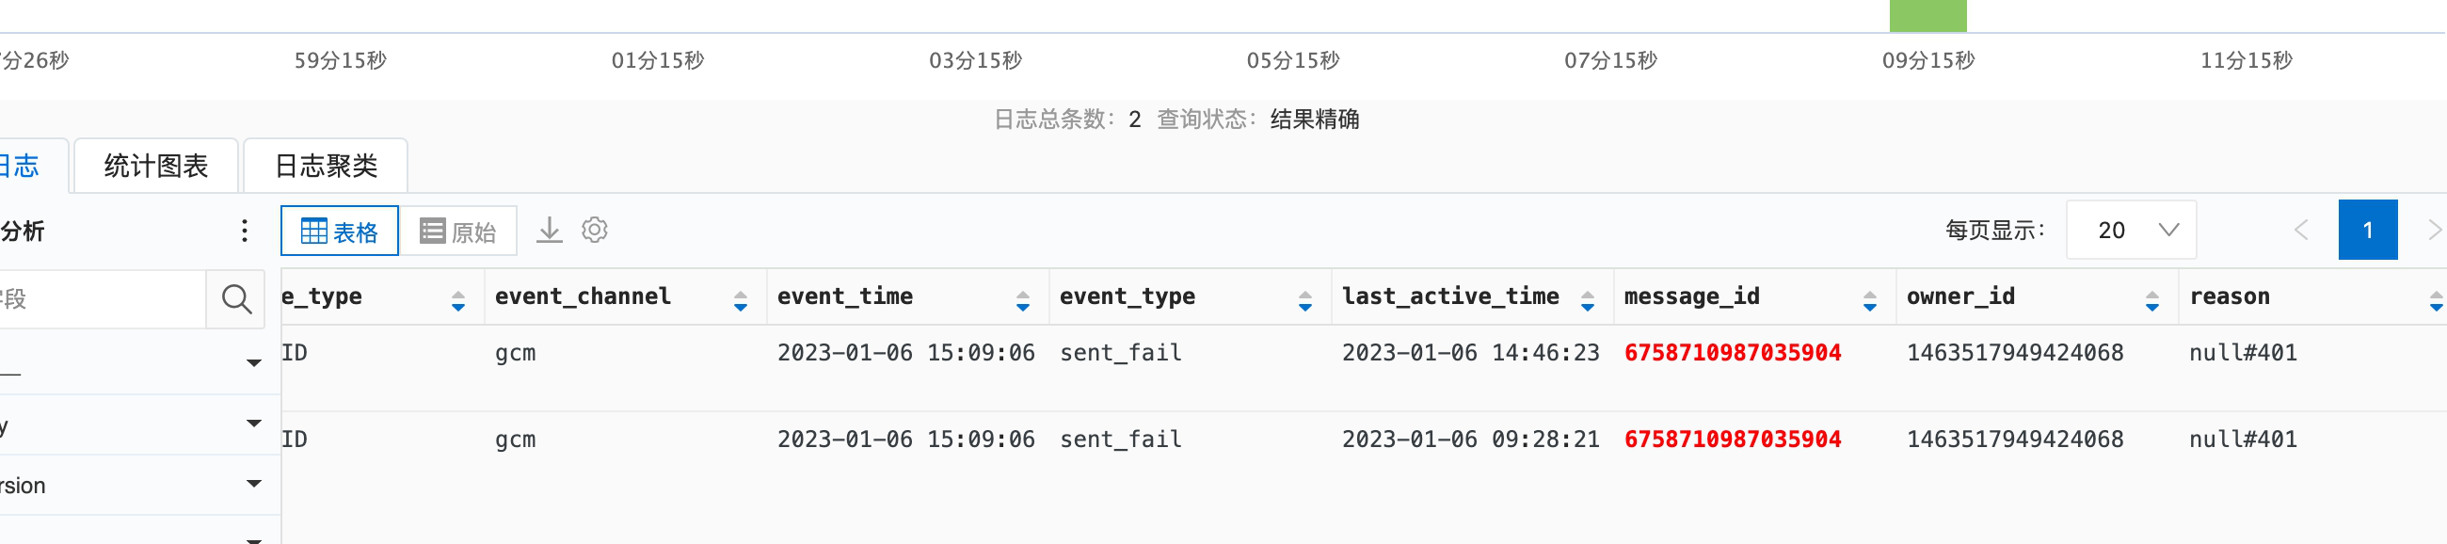Go to page 1 button
This screenshot has width=2447, height=544.
click(x=2367, y=230)
